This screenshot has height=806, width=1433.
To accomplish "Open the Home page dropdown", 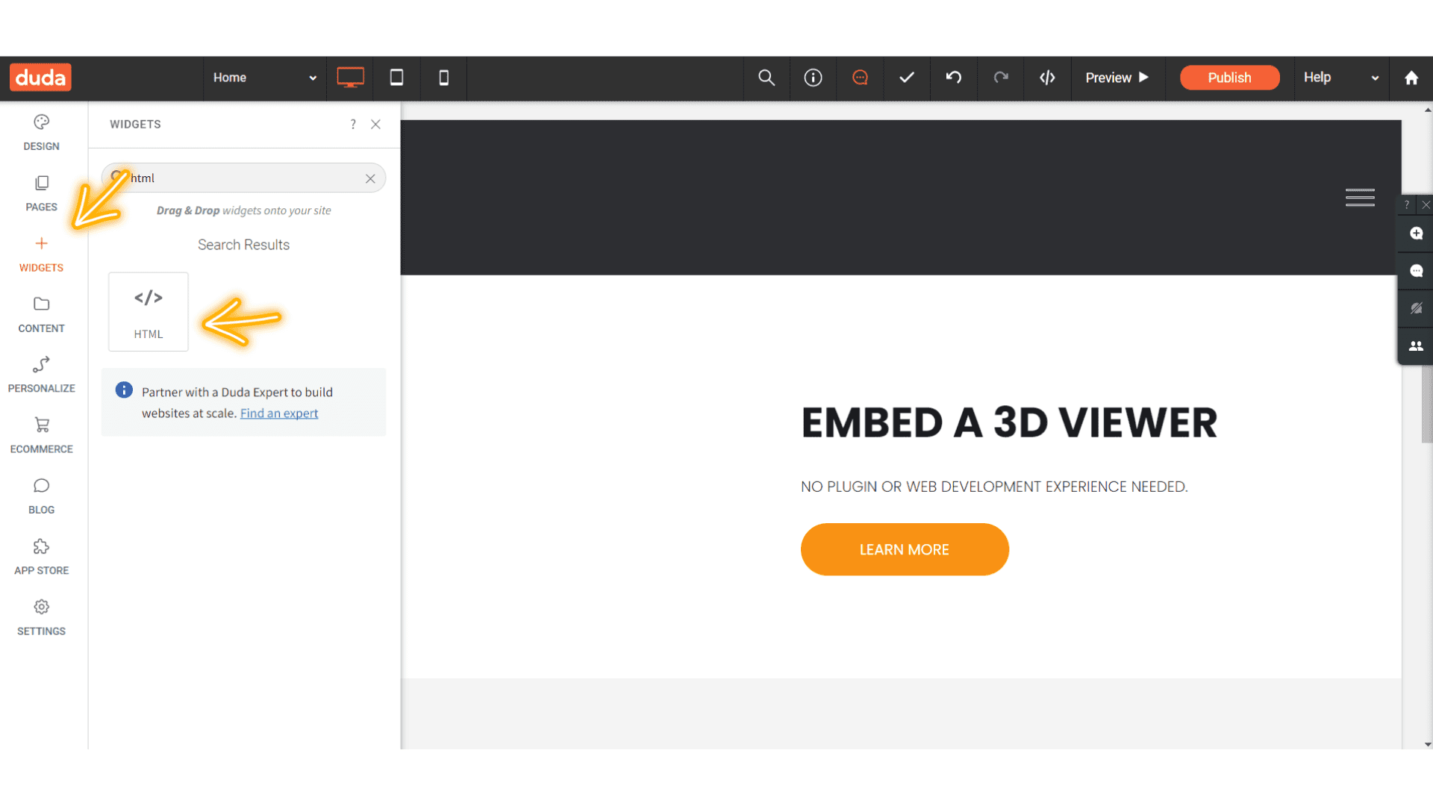I will tap(265, 78).
